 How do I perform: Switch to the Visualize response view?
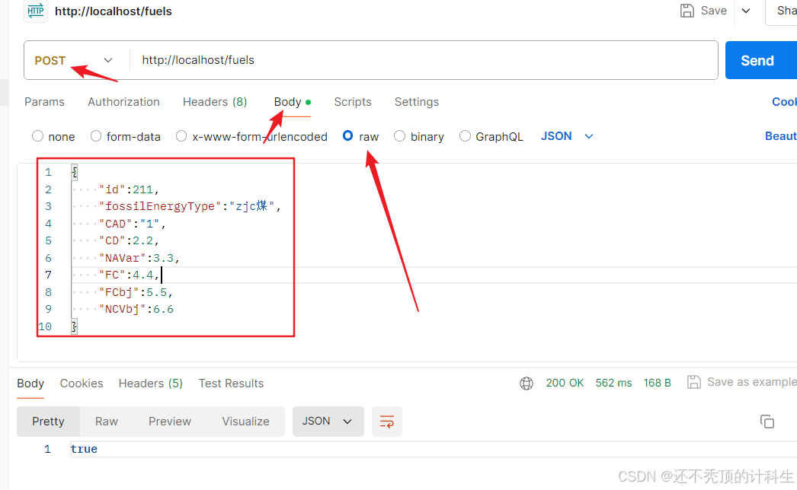click(245, 422)
